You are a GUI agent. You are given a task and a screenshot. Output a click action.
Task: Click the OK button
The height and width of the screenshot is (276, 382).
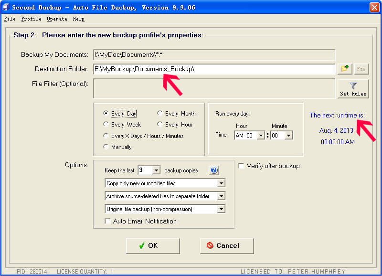click(x=153, y=246)
